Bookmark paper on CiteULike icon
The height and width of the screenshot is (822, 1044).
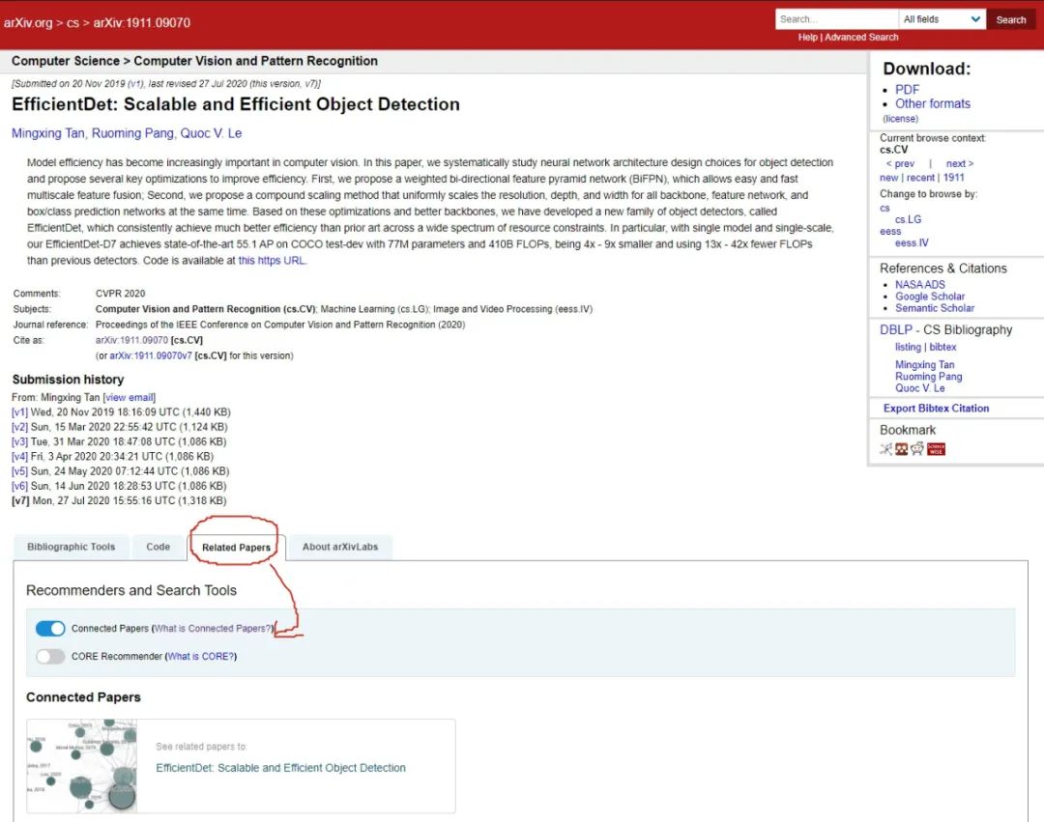pyautogui.click(x=885, y=449)
